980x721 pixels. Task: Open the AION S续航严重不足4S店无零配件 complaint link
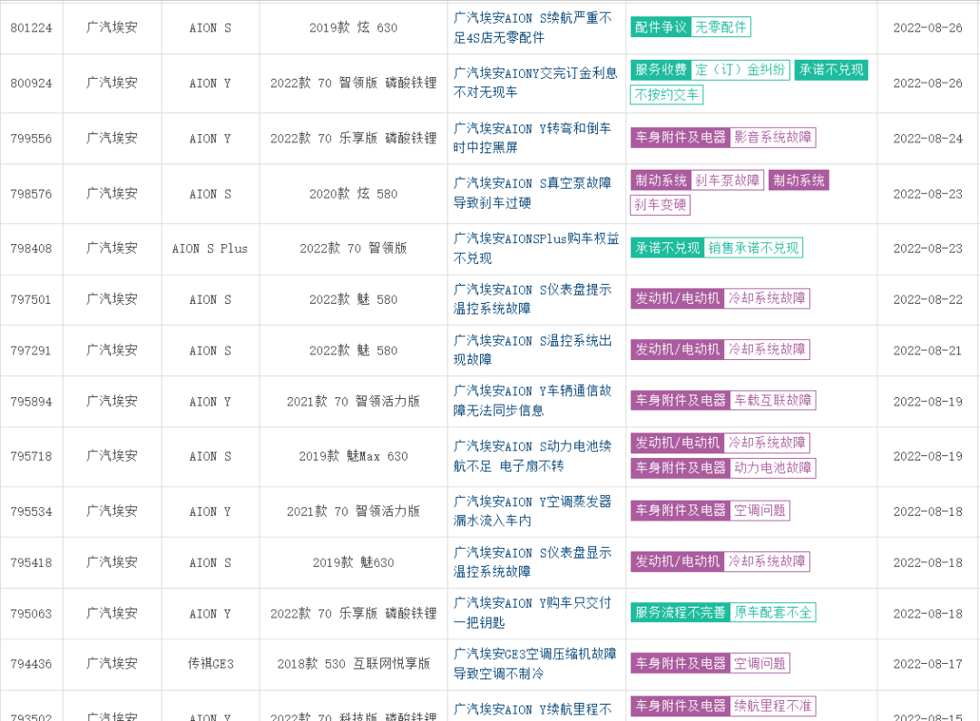(533, 28)
